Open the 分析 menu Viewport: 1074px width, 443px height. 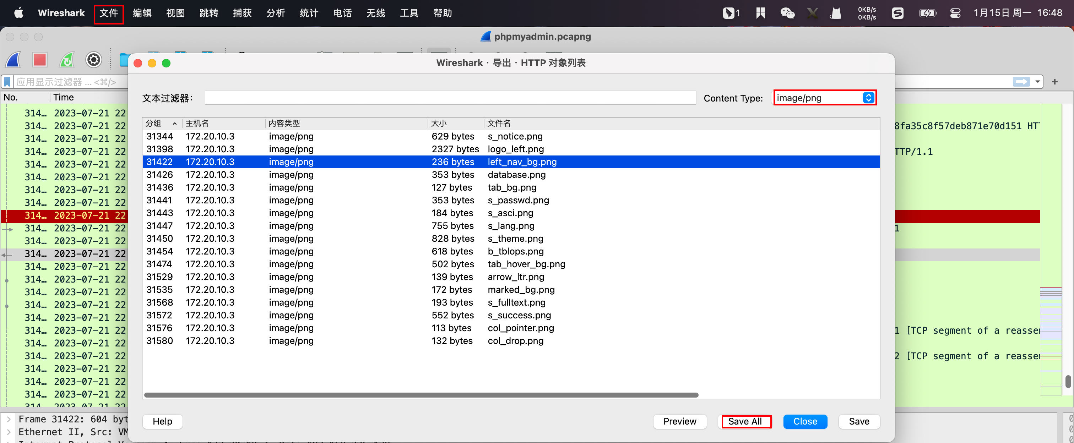pos(276,13)
